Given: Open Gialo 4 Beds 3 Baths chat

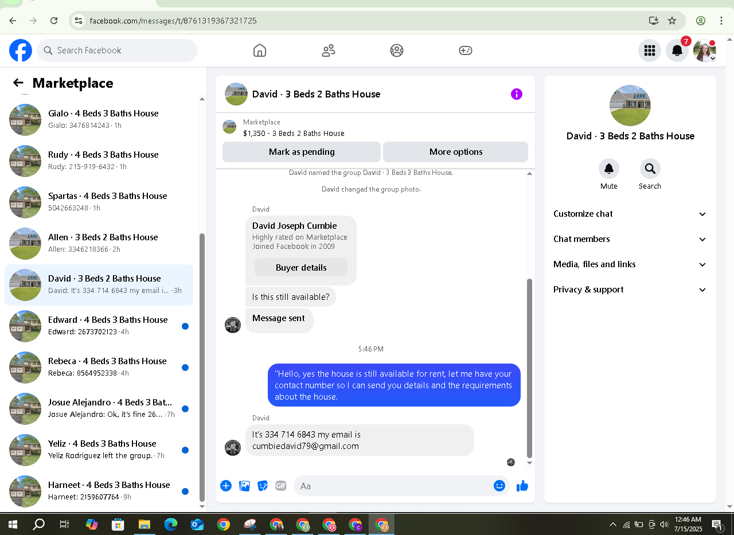Looking at the screenshot, I should (x=99, y=120).
